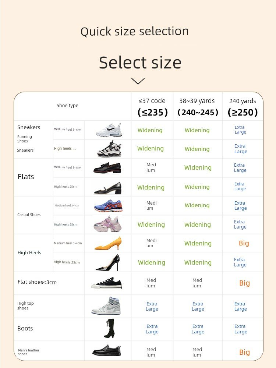Viewport: 276px width, 368px height.
Task: Select the black lace-up boot image
Action: pos(109,328)
